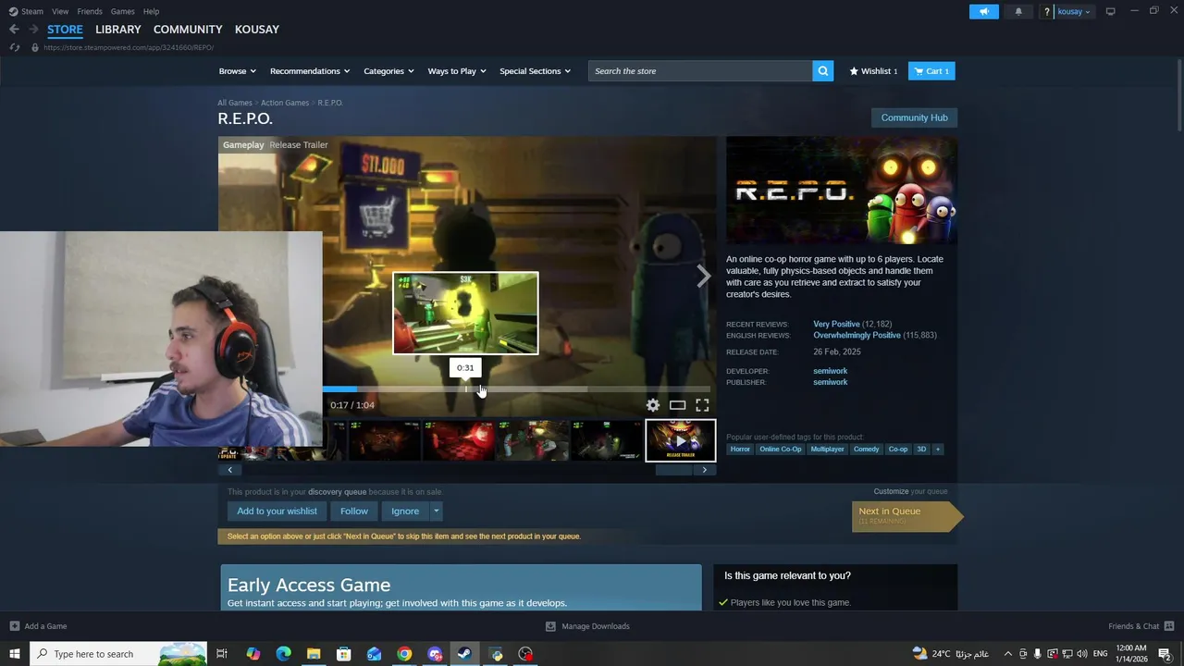Open All Games breadcrumb link
This screenshot has height=666, width=1184.
point(235,103)
